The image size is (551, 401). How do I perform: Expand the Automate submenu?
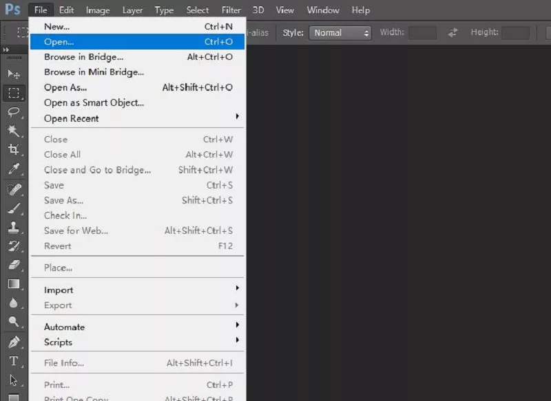(137, 327)
